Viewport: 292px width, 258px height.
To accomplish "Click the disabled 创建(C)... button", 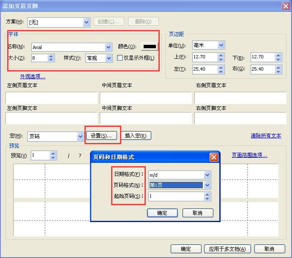I will pyautogui.click(x=109, y=22).
